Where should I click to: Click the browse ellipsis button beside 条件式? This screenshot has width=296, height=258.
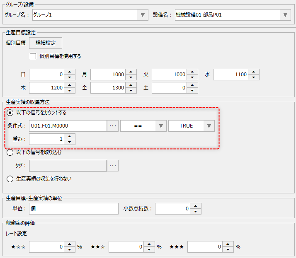[113, 126]
